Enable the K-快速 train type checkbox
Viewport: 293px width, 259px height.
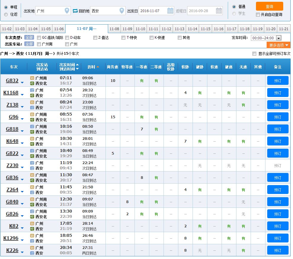click(151, 38)
